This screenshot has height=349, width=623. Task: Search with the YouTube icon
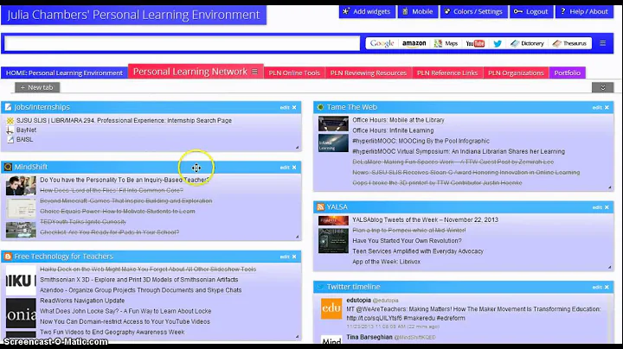[x=475, y=43]
